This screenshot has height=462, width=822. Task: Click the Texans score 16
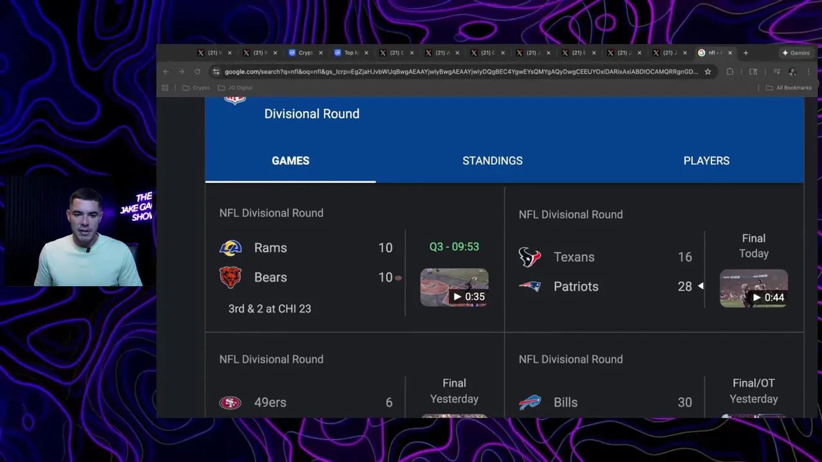tap(685, 257)
